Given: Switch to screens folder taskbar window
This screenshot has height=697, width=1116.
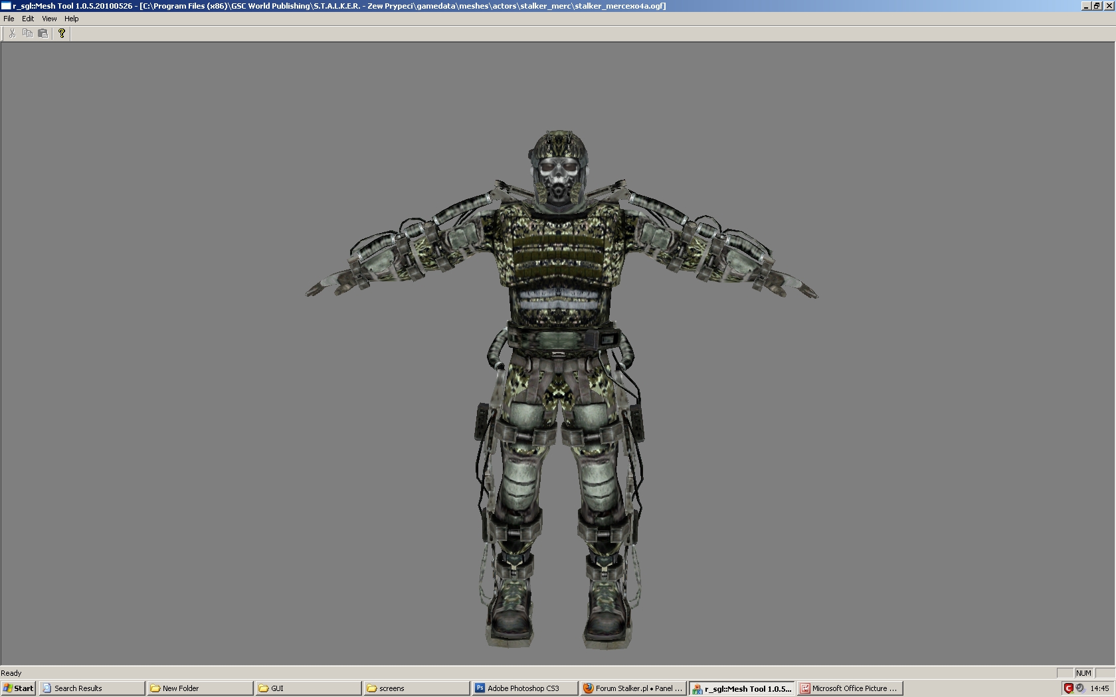Looking at the screenshot, I should click(x=417, y=688).
